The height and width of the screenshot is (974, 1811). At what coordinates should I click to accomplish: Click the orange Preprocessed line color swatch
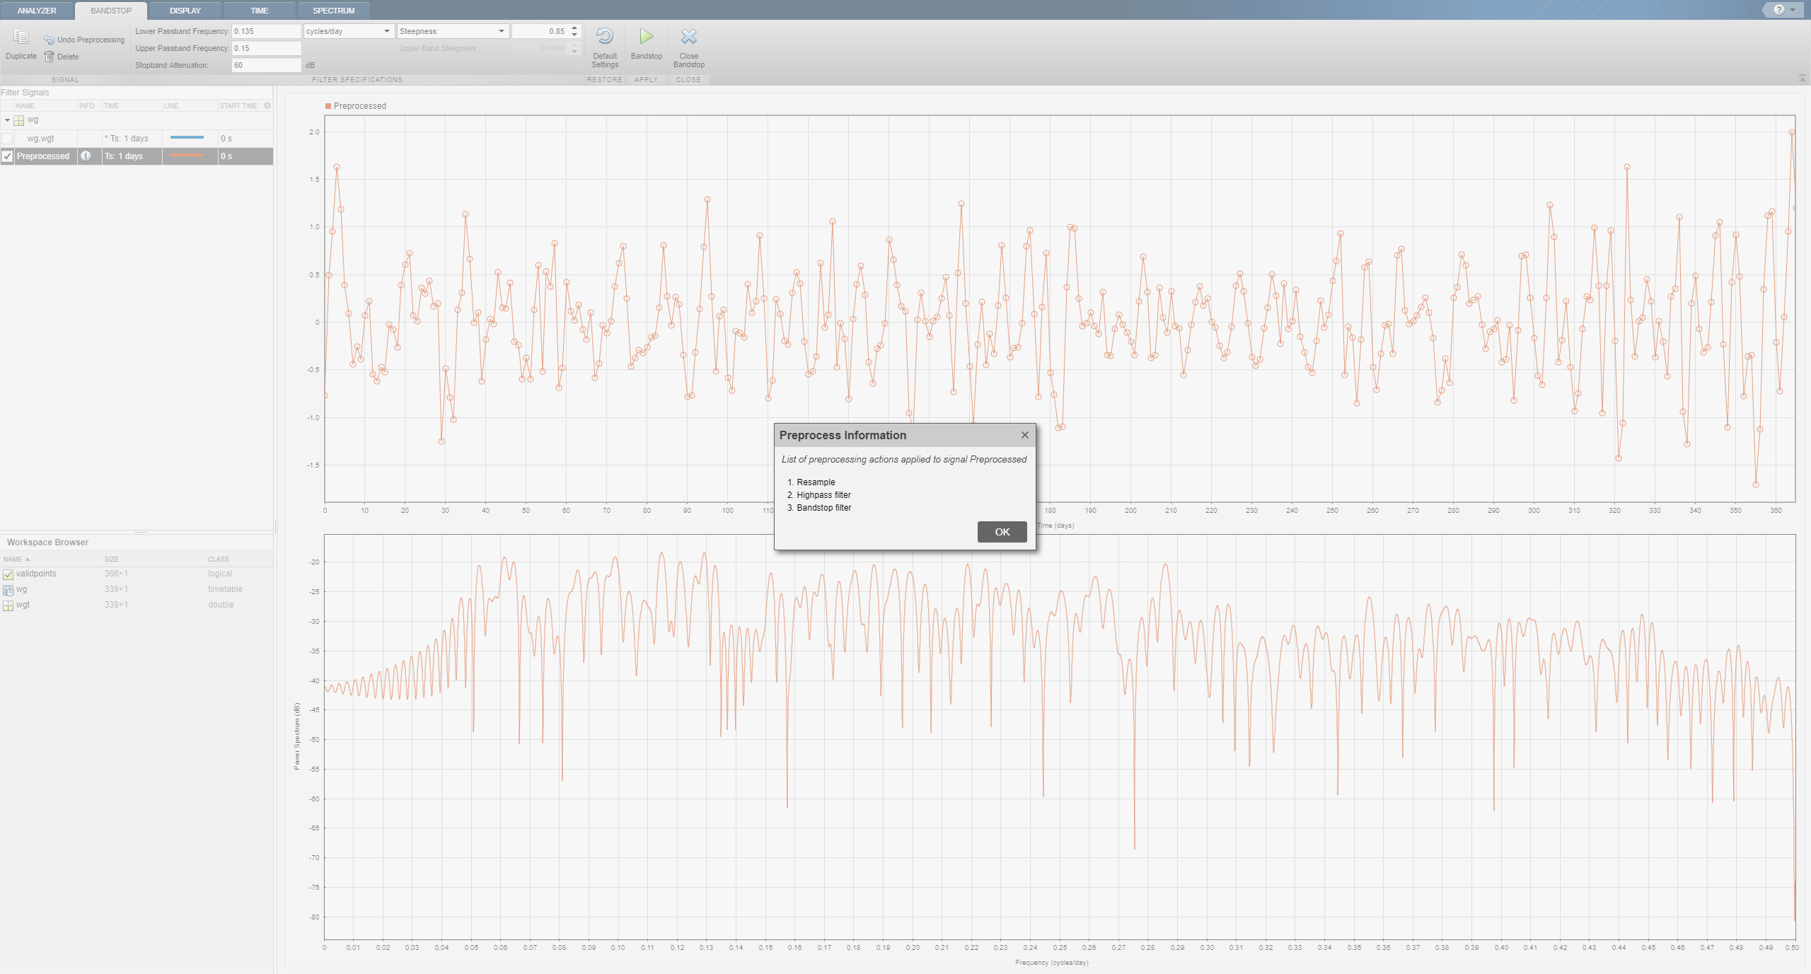(187, 156)
